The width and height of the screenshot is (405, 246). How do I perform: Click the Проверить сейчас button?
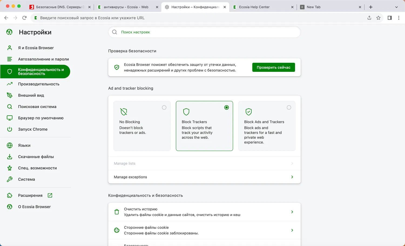(273, 67)
